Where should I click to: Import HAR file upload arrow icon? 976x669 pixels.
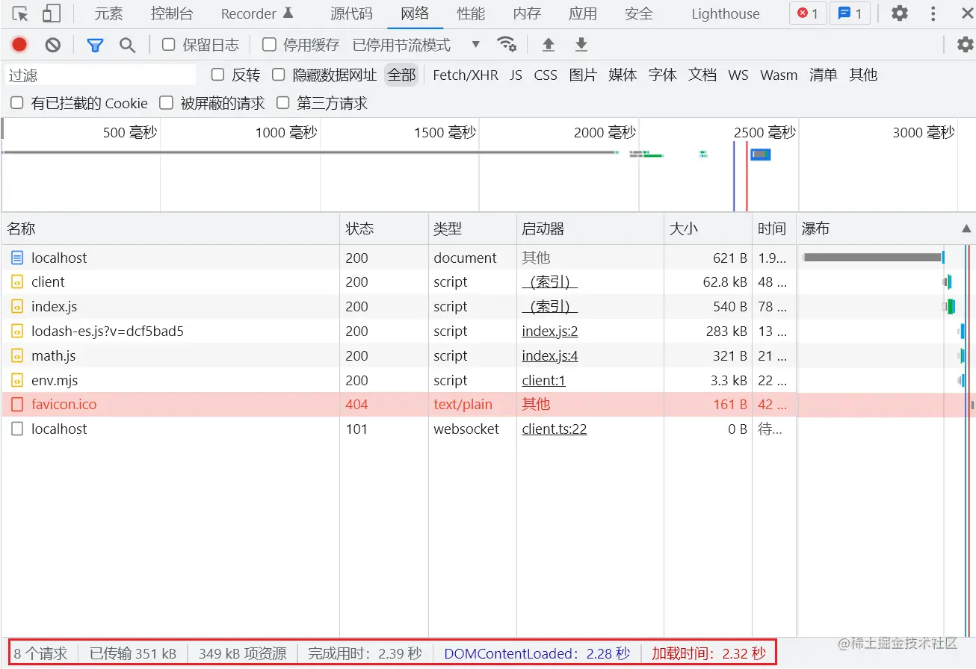coord(549,45)
